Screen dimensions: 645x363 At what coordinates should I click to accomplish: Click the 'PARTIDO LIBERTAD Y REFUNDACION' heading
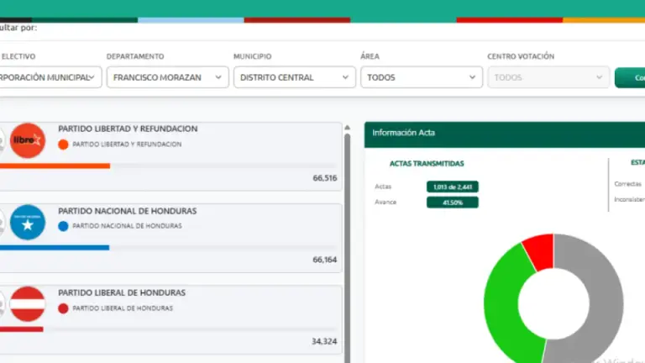click(128, 129)
